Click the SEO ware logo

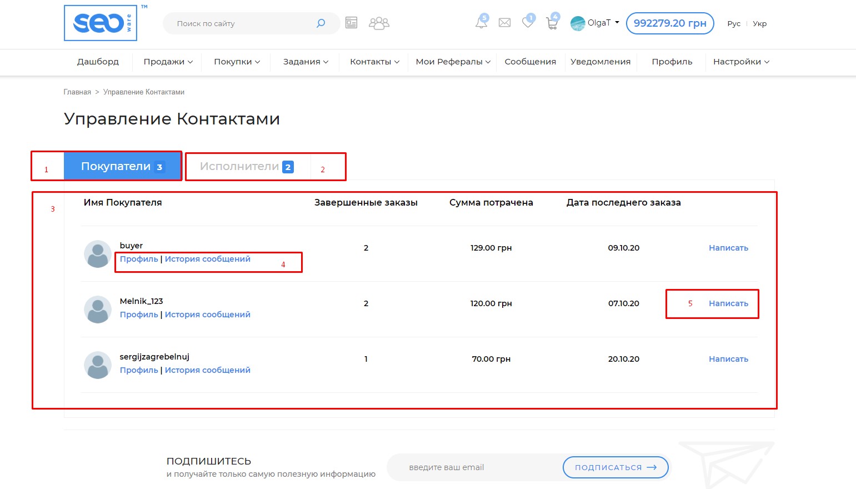[101, 23]
